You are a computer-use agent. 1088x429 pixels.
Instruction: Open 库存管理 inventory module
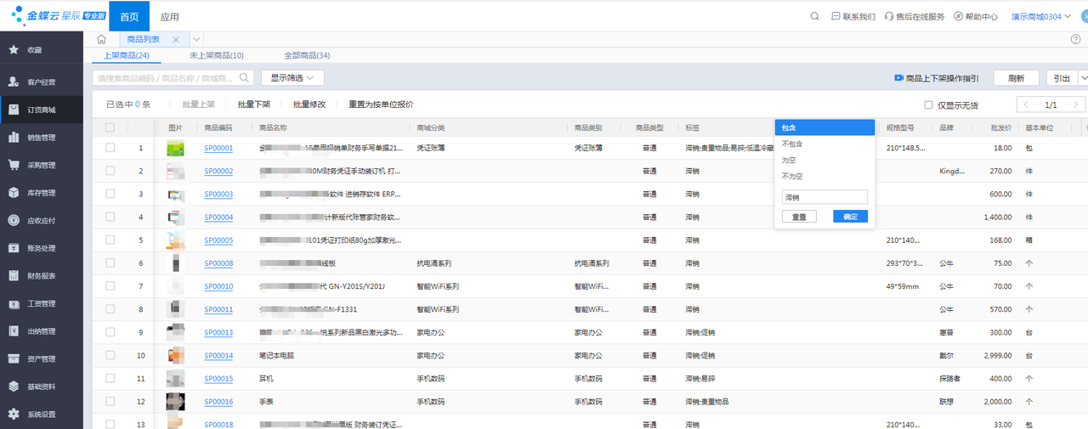[x=42, y=193]
